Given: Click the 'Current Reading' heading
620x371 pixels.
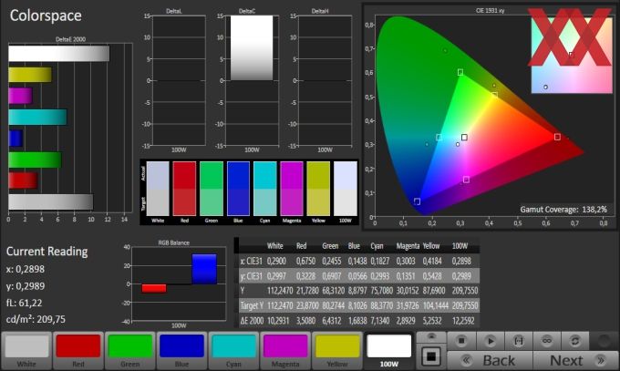Looking at the screenshot, I should (47, 252).
